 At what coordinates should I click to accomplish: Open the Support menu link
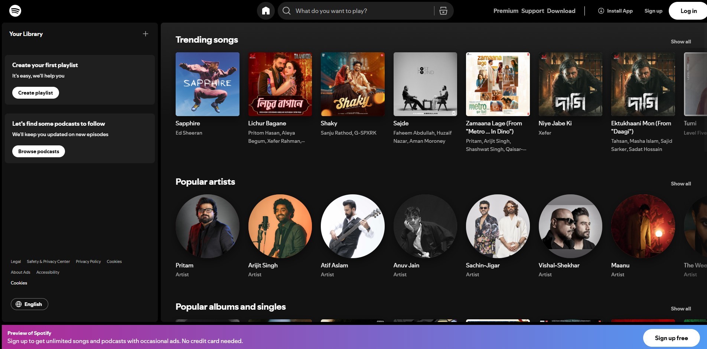(532, 11)
